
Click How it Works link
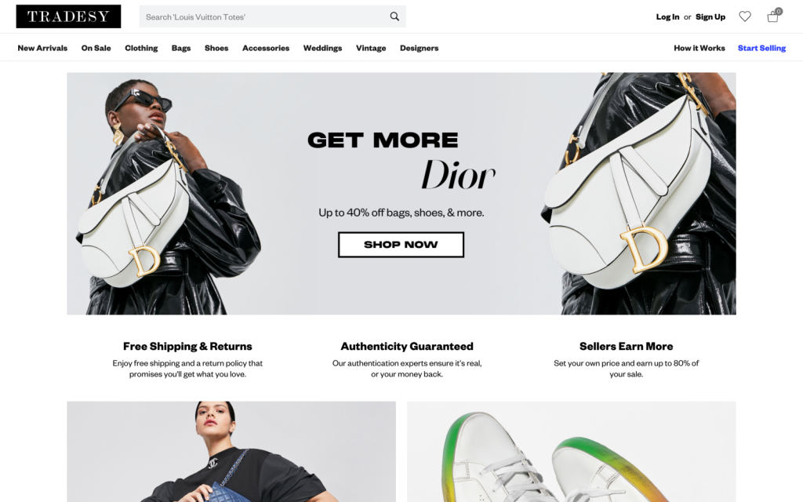click(x=699, y=48)
